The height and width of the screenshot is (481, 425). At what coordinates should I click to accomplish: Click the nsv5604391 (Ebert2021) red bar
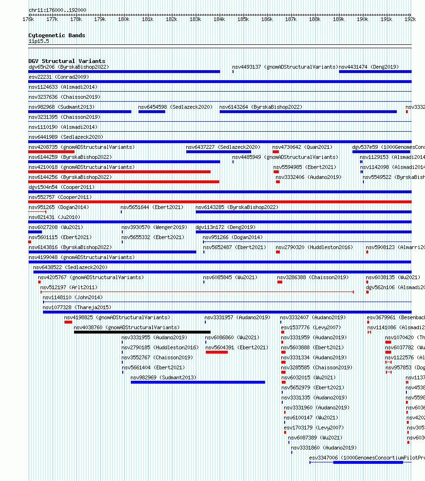217,353
